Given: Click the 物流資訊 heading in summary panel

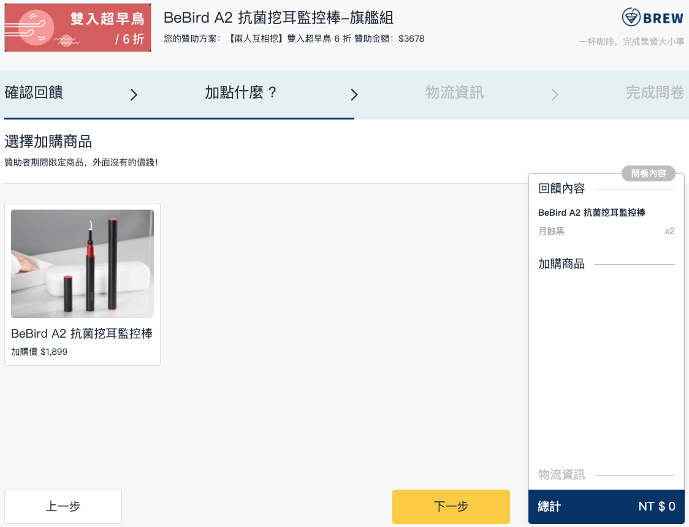Looking at the screenshot, I should [x=561, y=475].
